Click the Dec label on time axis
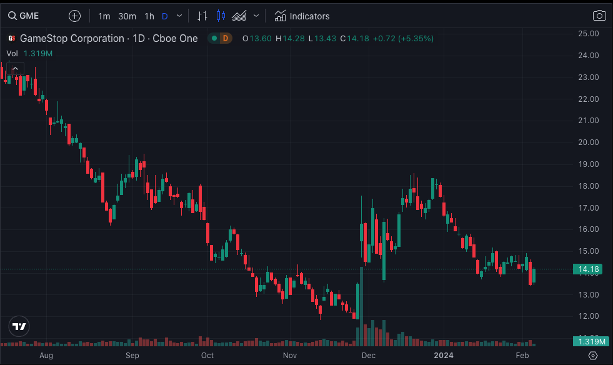The width and height of the screenshot is (613, 365). 368,355
